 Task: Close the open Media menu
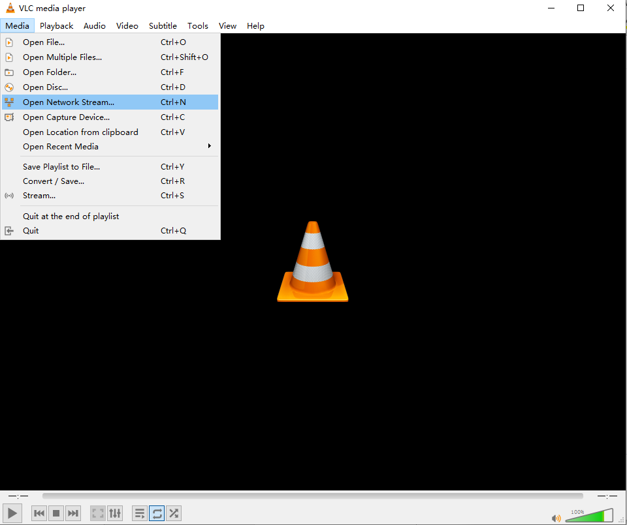pos(17,26)
